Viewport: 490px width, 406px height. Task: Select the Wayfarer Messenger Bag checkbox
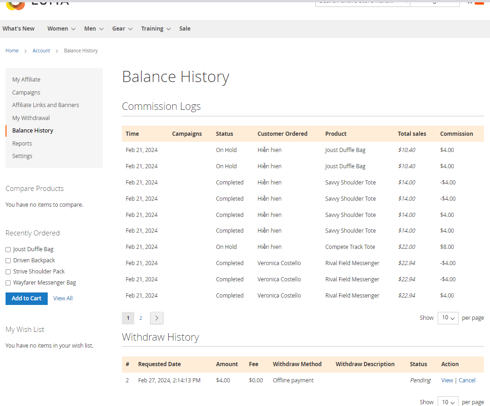tap(8, 283)
